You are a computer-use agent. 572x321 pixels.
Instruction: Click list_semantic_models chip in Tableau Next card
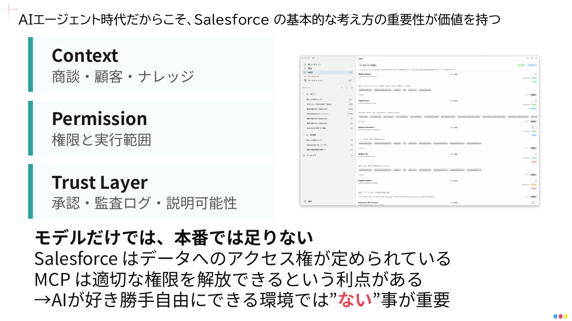tap(431, 117)
